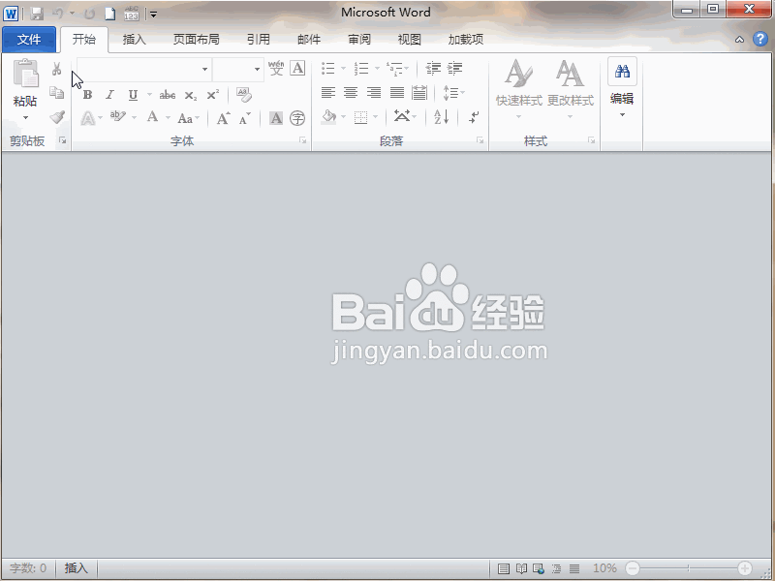Toggle align text left
The width and height of the screenshot is (775, 581).
pos(328,92)
